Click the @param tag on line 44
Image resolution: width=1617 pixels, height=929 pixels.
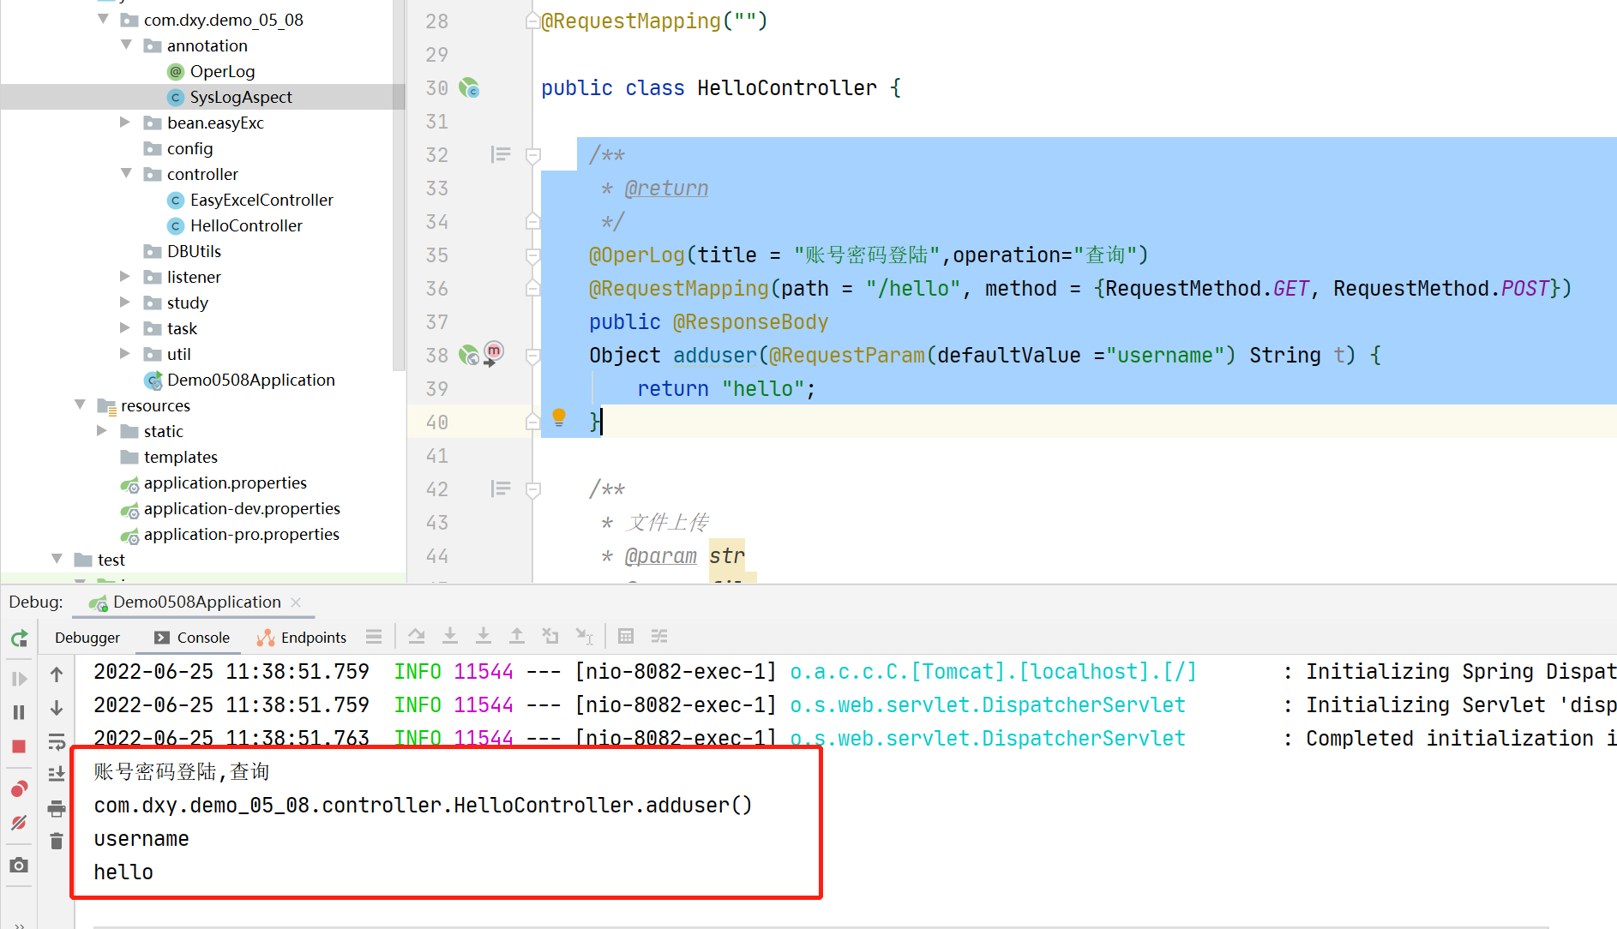[660, 556]
